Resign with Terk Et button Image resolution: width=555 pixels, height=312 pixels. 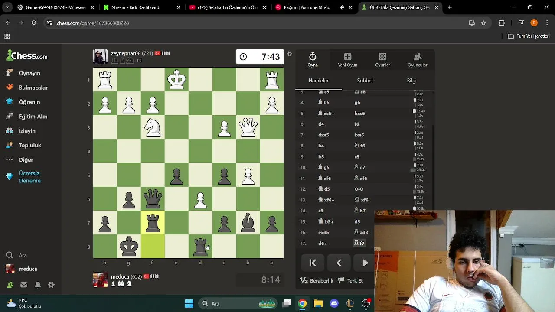click(x=350, y=281)
